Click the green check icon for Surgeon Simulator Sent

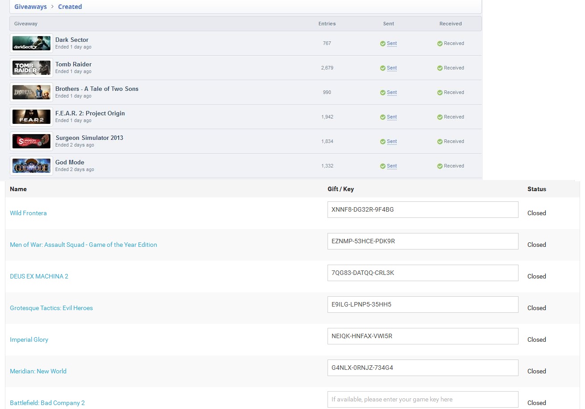coord(382,142)
